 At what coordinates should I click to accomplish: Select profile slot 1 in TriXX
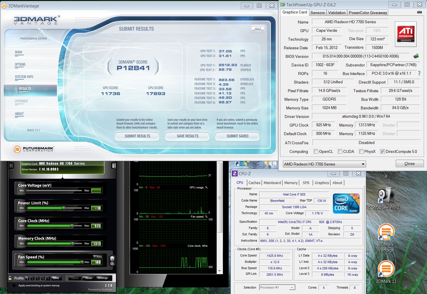click(x=27, y=278)
